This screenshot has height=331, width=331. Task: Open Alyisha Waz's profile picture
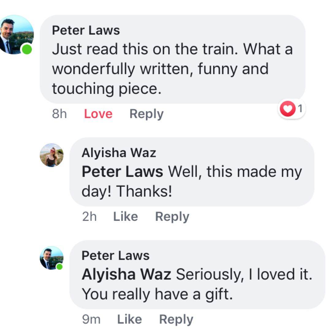51,155
